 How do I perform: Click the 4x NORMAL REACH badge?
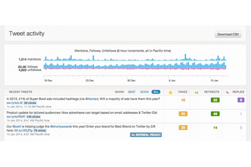146,135
